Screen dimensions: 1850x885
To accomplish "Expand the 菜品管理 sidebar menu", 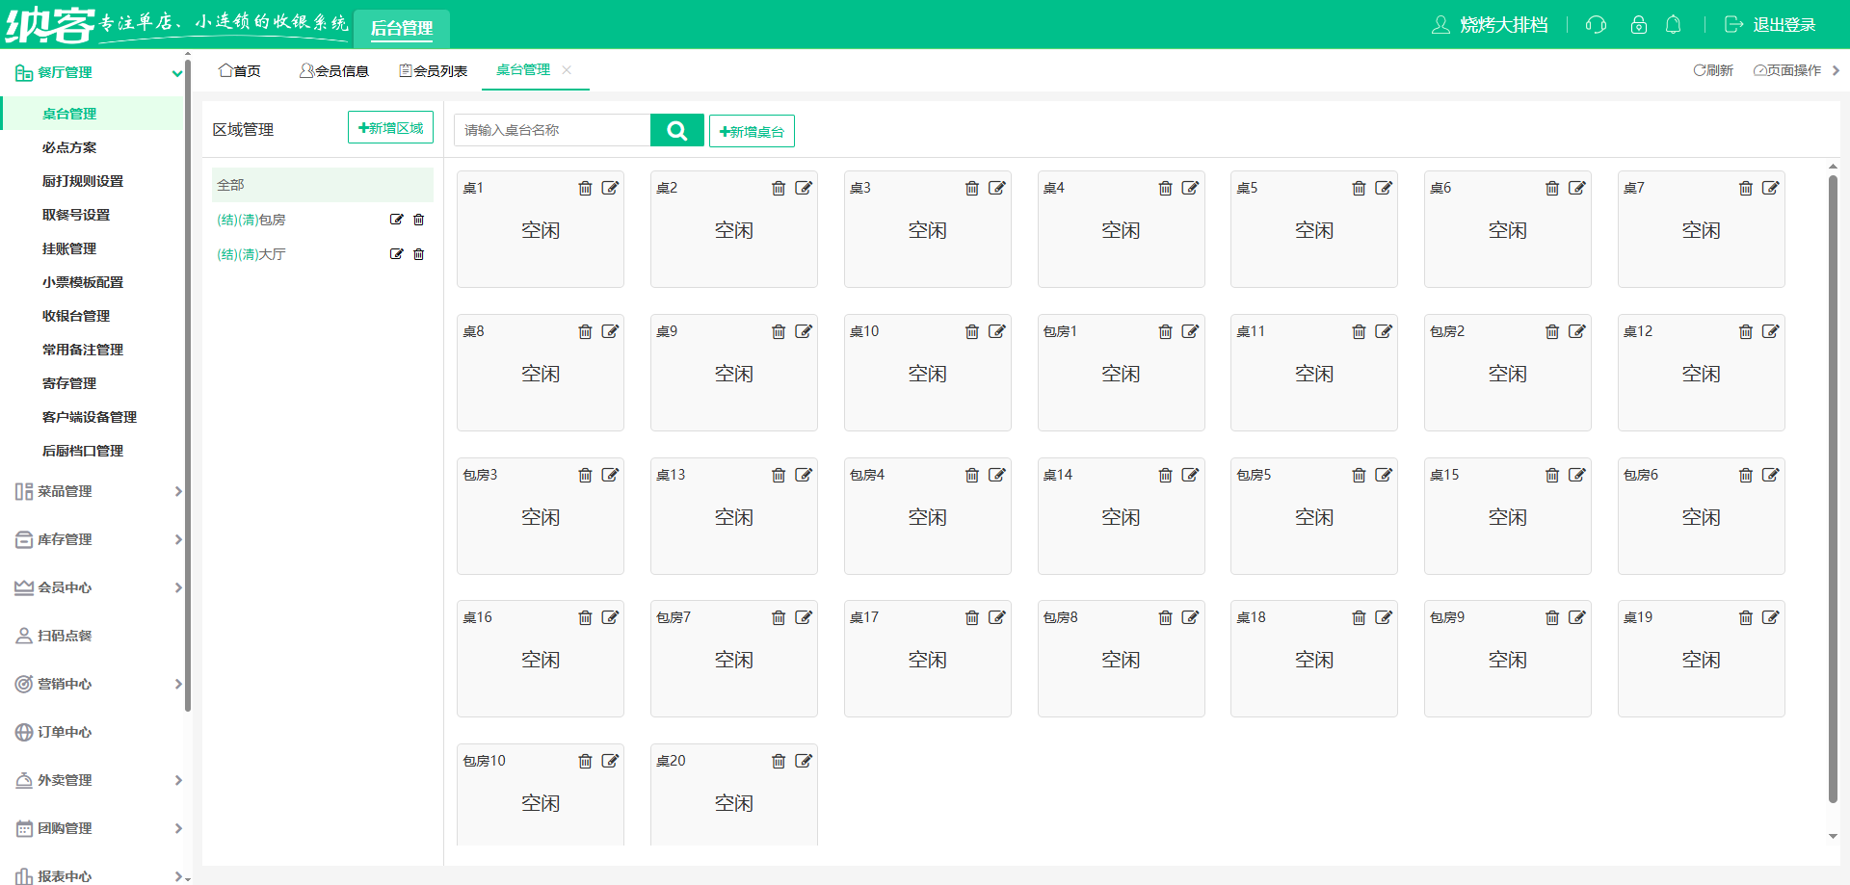I will click(96, 491).
